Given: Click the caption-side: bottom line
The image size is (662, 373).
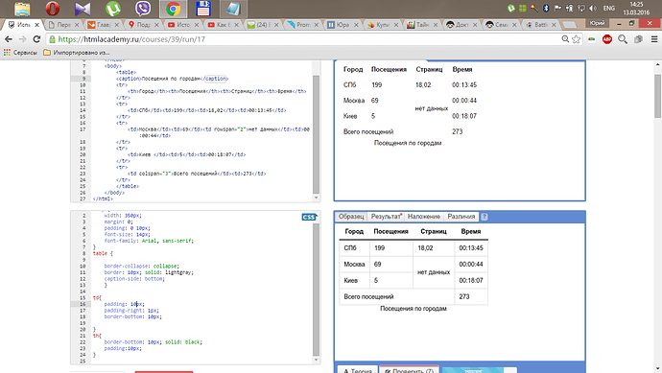Looking at the screenshot, I should (133, 279).
